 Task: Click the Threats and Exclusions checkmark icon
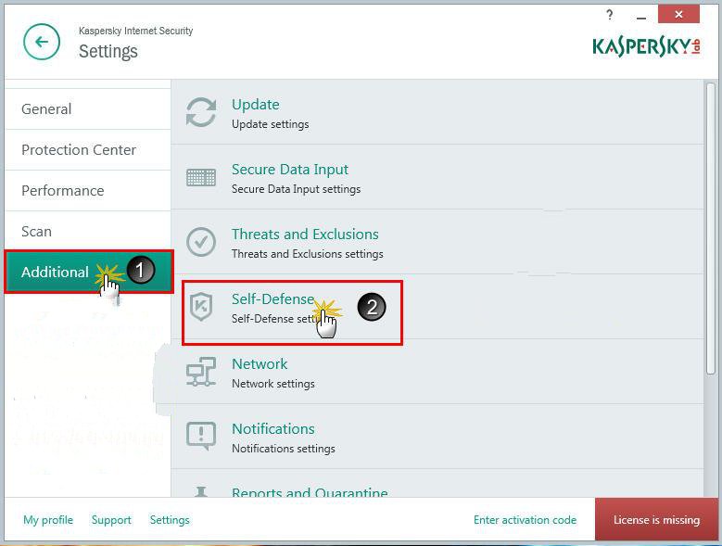(201, 242)
